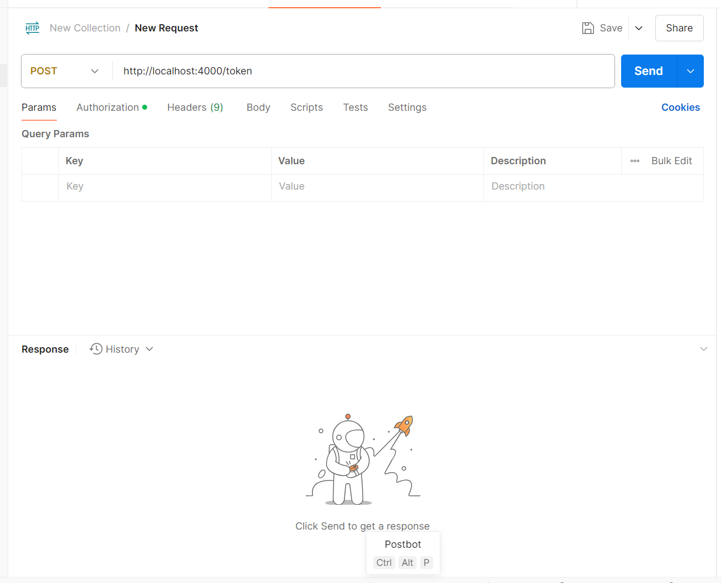The height and width of the screenshot is (583, 722).
Task: Open the Headers (9) tab
Action: pyautogui.click(x=195, y=107)
